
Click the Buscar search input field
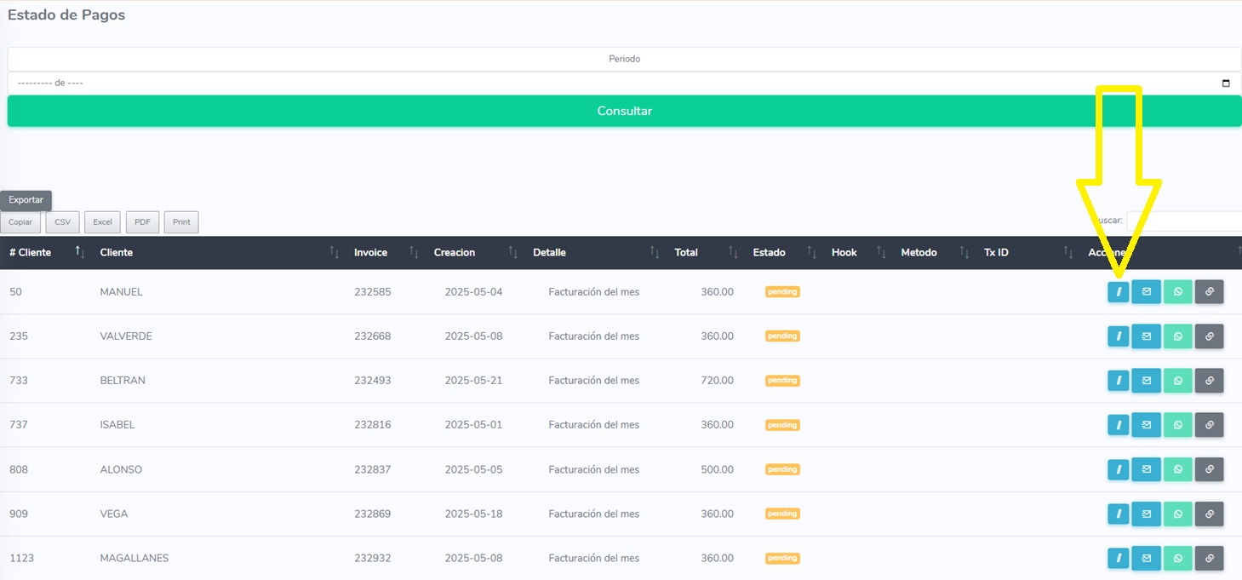point(1183,221)
